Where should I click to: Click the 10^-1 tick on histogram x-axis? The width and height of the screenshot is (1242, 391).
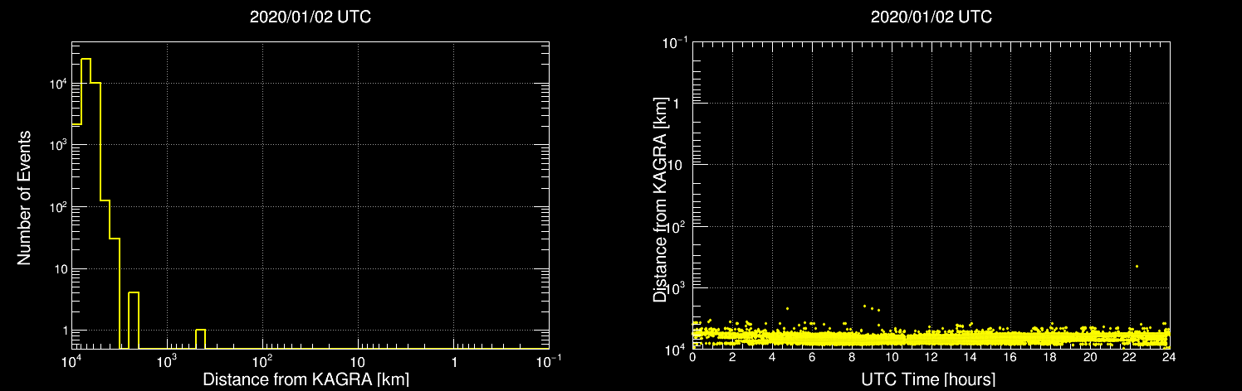(x=549, y=362)
